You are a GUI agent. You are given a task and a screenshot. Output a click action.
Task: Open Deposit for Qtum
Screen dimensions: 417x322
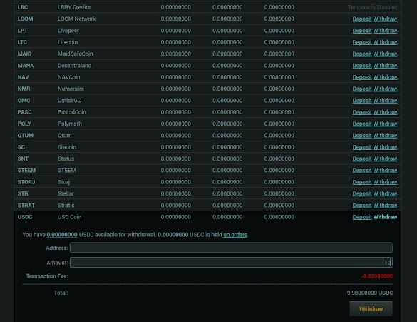(x=362, y=136)
